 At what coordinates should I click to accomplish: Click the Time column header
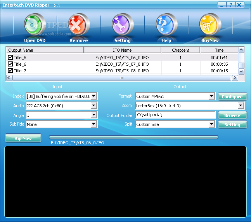(x=219, y=50)
